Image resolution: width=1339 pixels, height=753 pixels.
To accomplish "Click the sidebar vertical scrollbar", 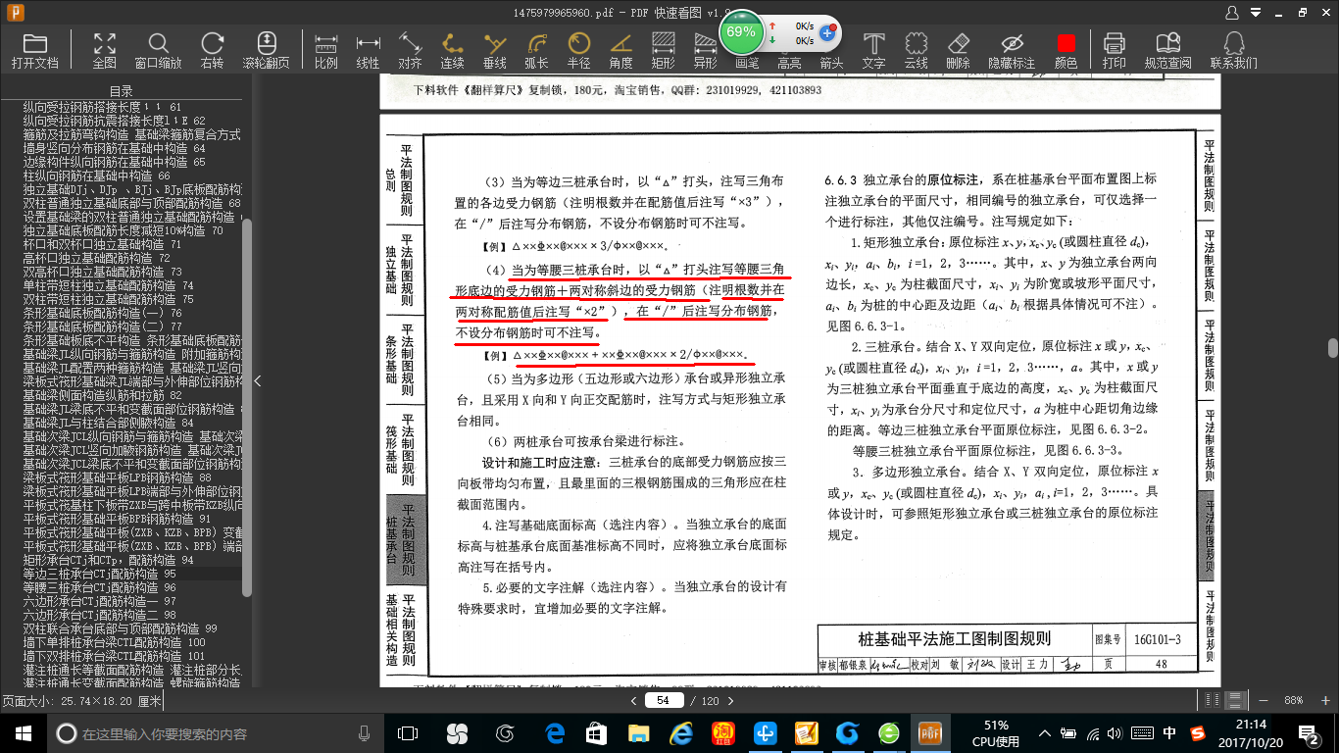I will (247, 407).
